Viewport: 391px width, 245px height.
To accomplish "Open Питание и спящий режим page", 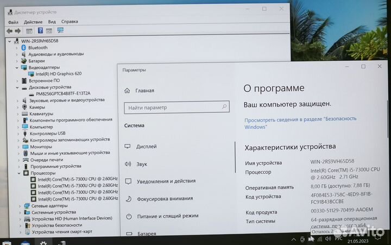I will 167,216.
